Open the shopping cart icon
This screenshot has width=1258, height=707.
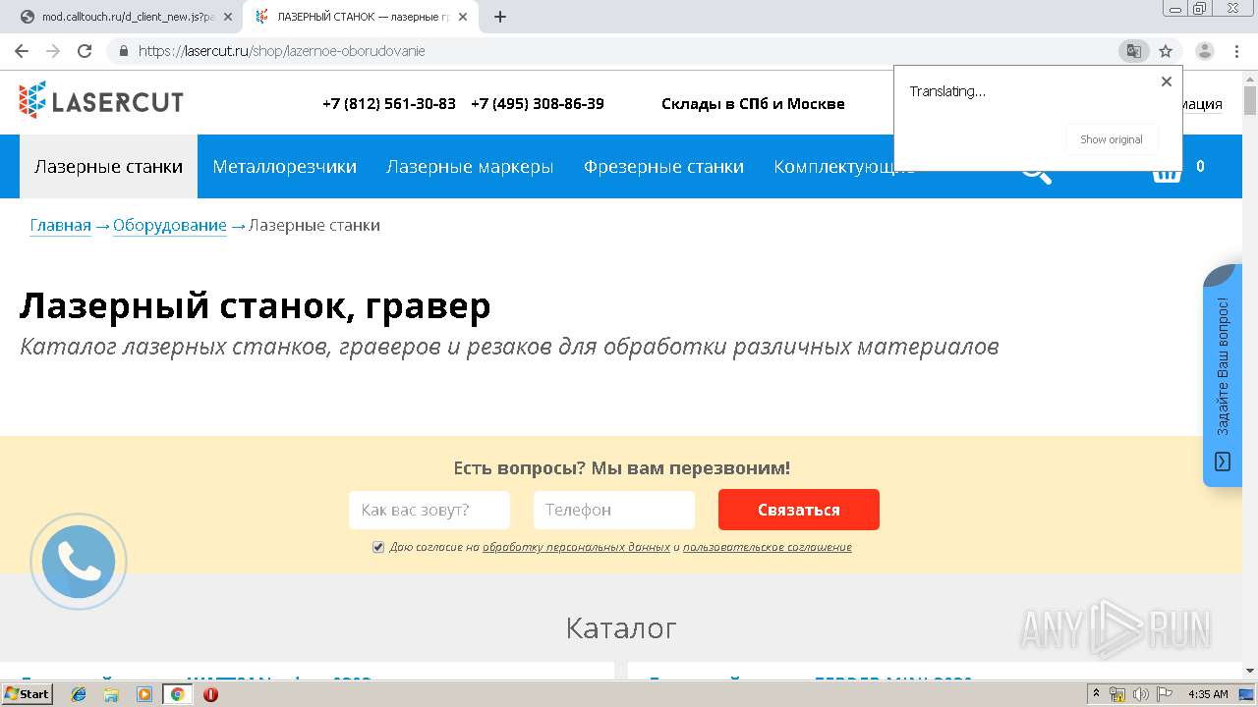tap(1167, 171)
